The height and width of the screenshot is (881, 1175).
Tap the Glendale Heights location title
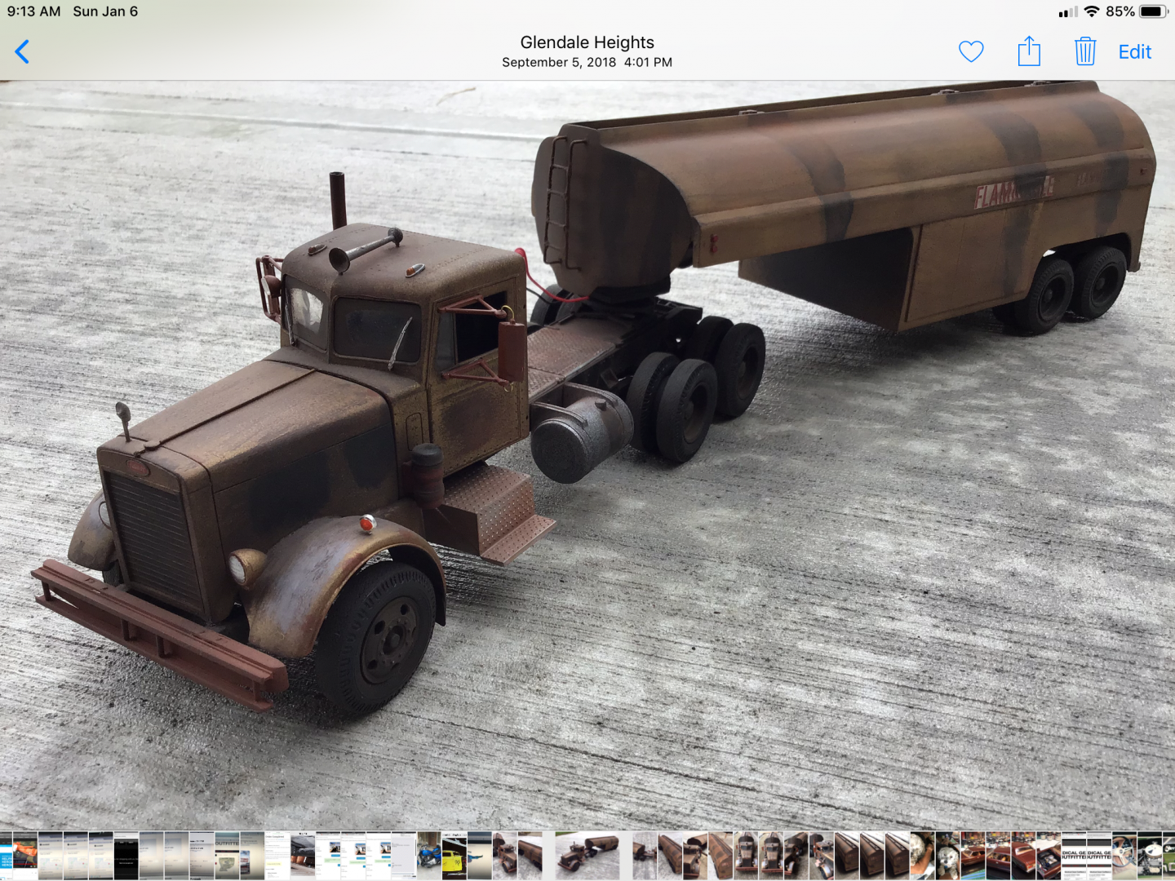point(587,42)
